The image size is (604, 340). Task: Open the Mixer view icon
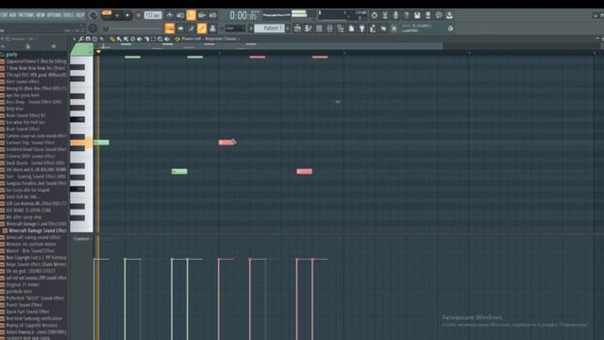tap(329, 28)
